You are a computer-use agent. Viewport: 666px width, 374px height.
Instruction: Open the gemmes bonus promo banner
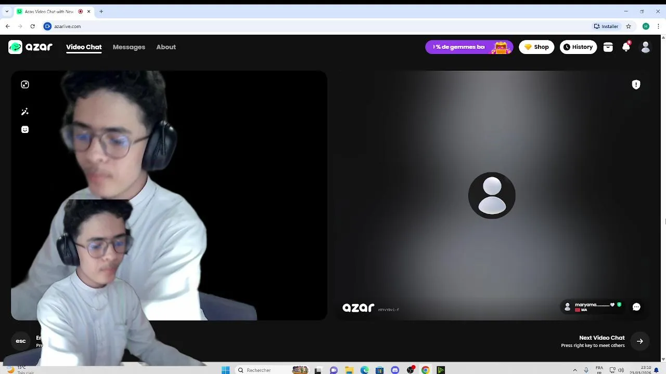tap(469, 47)
